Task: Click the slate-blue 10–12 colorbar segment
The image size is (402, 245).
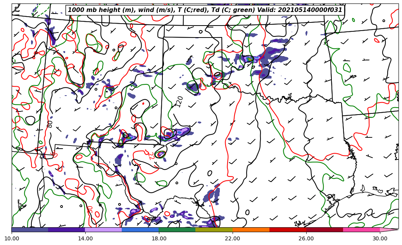Action: click(30, 230)
